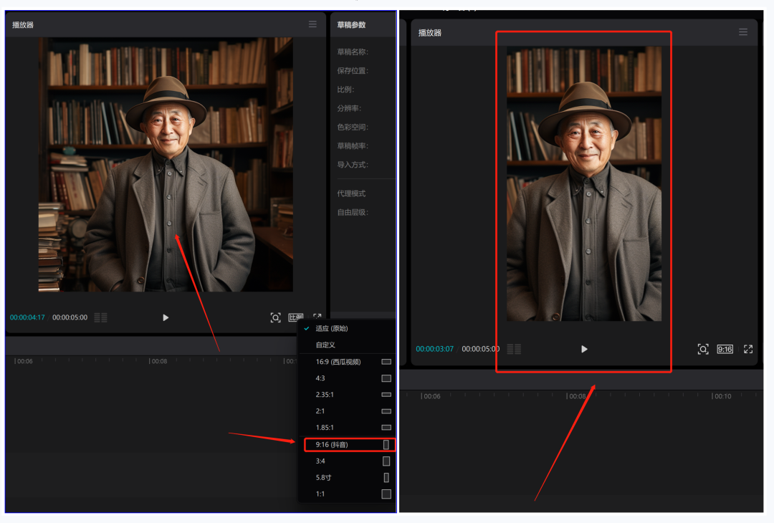
Task: Click zoom focus icon in right player
Action: pyautogui.click(x=704, y=350)
